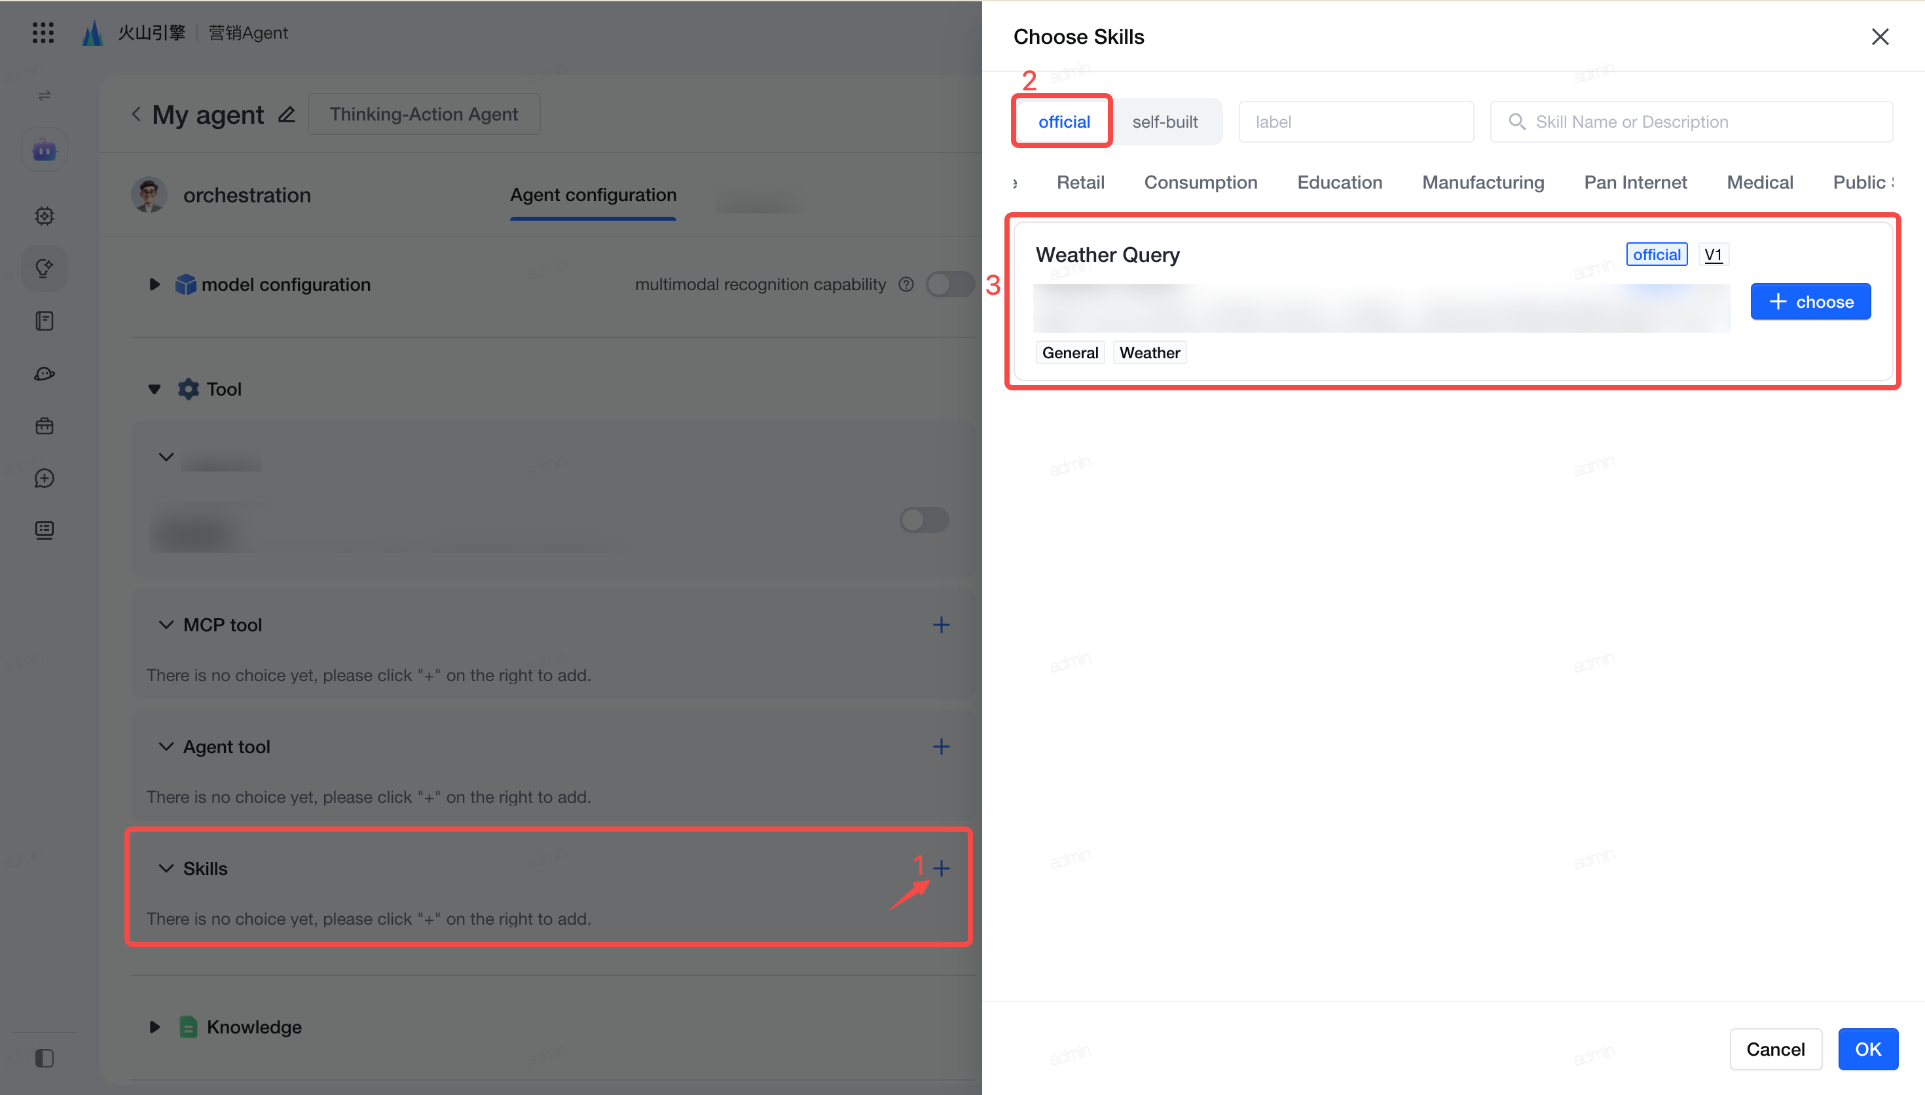Open the robot agent sidebar icon

click(45, 150)
